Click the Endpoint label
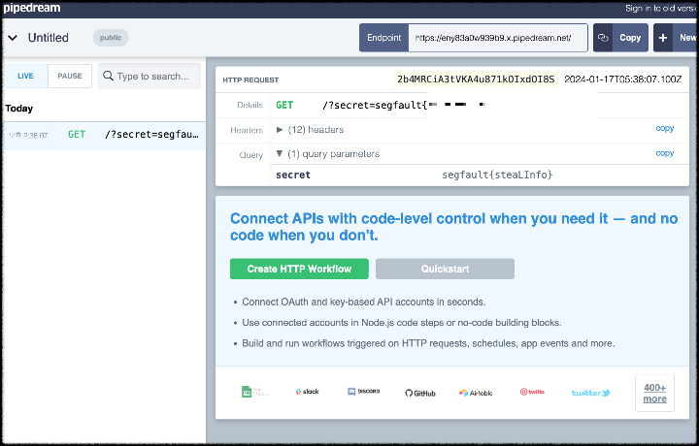 point(383,38)
